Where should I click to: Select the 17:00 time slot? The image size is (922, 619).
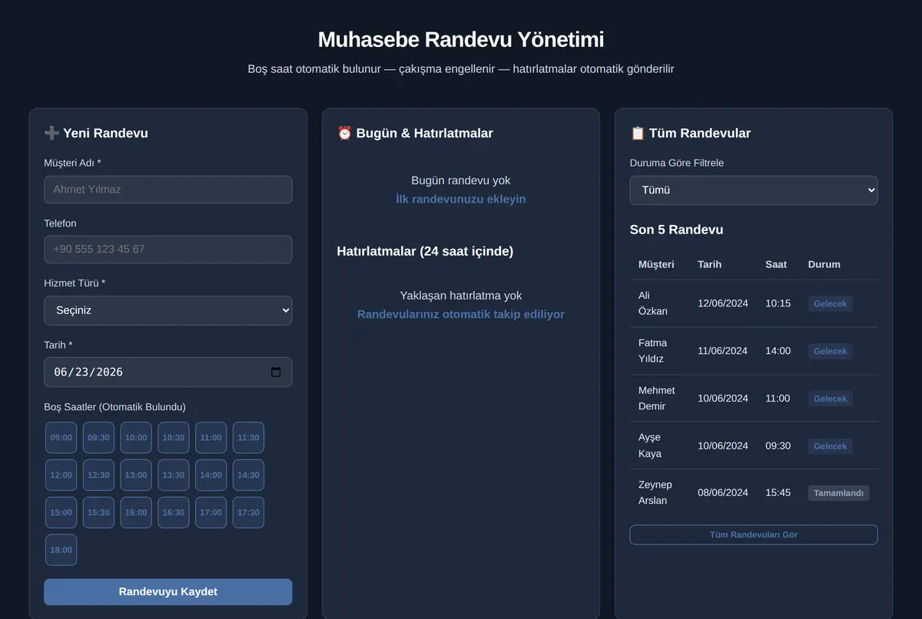click(x=211, y=512)
